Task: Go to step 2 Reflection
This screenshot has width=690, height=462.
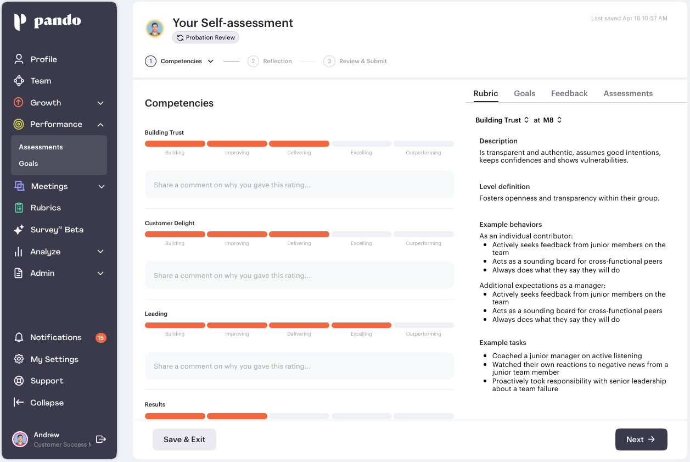Action: tap(270, 61)
